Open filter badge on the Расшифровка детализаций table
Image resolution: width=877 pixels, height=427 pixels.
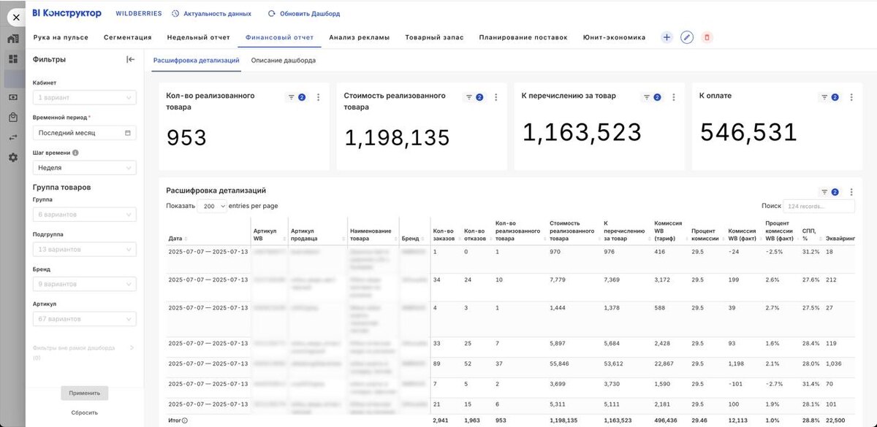[x=829, y=192]
